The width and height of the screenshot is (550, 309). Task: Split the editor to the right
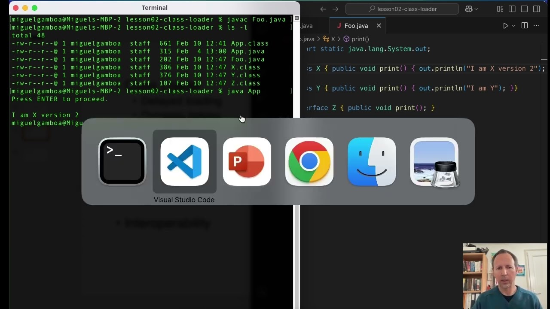(x=525, y=26)
